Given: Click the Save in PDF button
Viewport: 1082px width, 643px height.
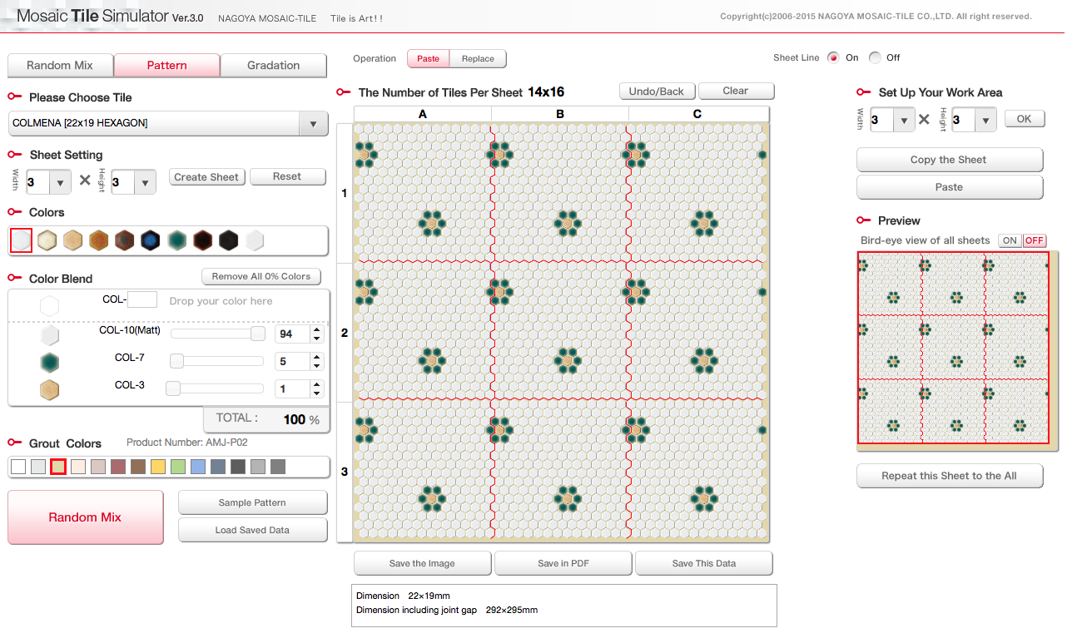Looking at the screenshot, I should [x=563, y=563].
